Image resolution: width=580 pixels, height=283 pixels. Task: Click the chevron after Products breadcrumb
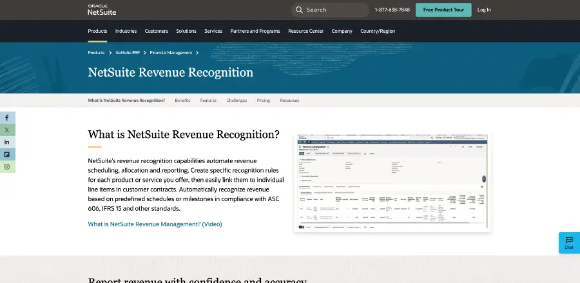tap(110, 53)
